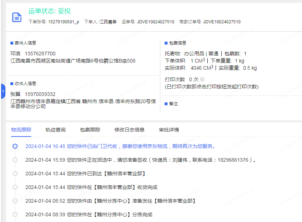Open the 轨迹查询 tab
This screenshot has height=222, width=302.
pyautogui.click(x=56, y=130)
